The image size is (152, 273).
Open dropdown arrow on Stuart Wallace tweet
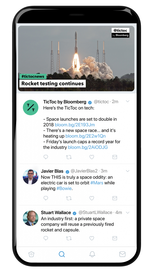pyautogui.click(x=128, y=212)
